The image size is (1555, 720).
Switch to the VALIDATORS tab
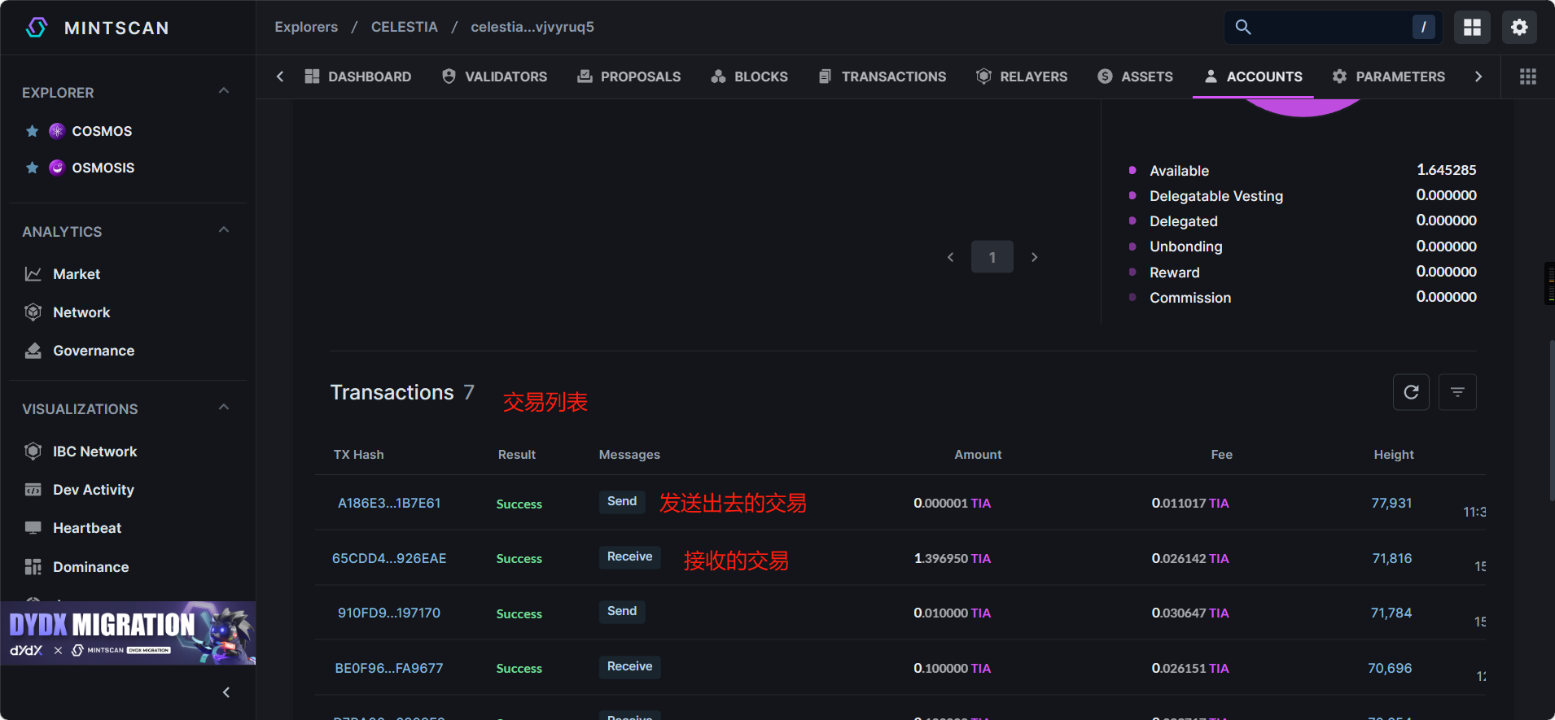tap(495, 76)
